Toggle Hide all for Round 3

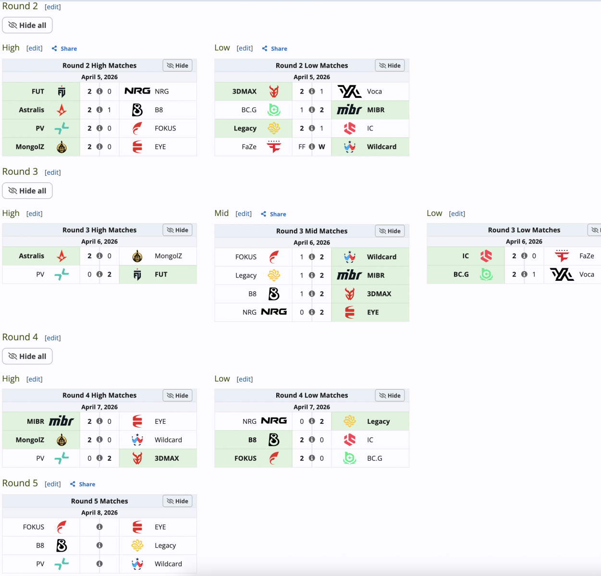(27, 191)
